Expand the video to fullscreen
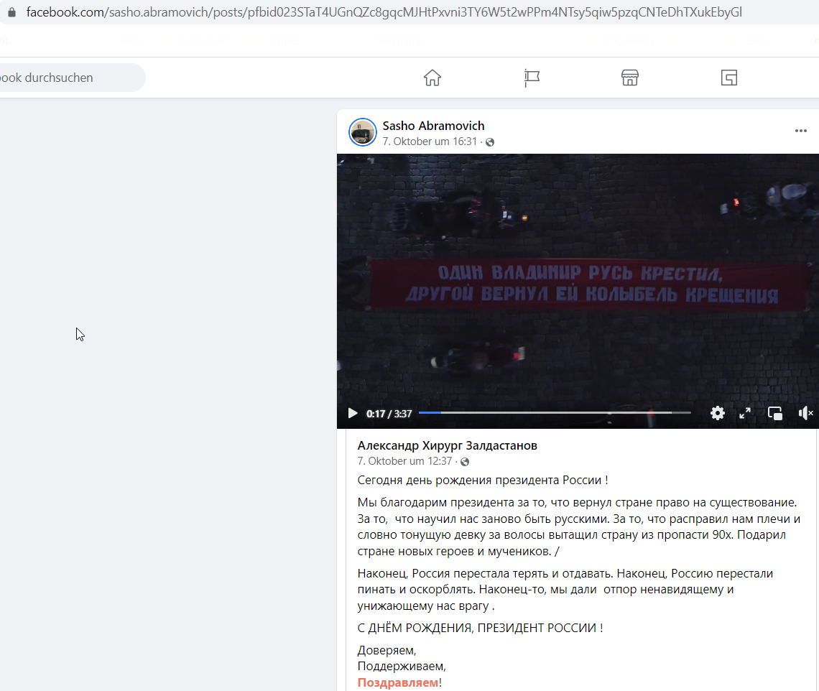The height and width of the screenshot is (691, 819). tap(745, 413)
